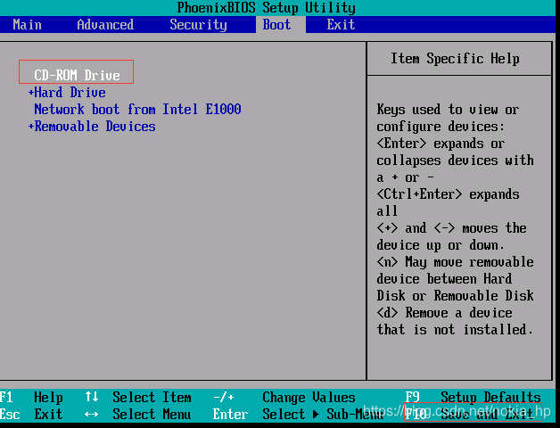Click the Item Specific Help header
Image resolution: width=560 pixels, height=428 pixels.
(455, 58)
